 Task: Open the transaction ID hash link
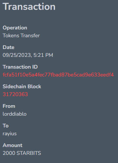58,75
